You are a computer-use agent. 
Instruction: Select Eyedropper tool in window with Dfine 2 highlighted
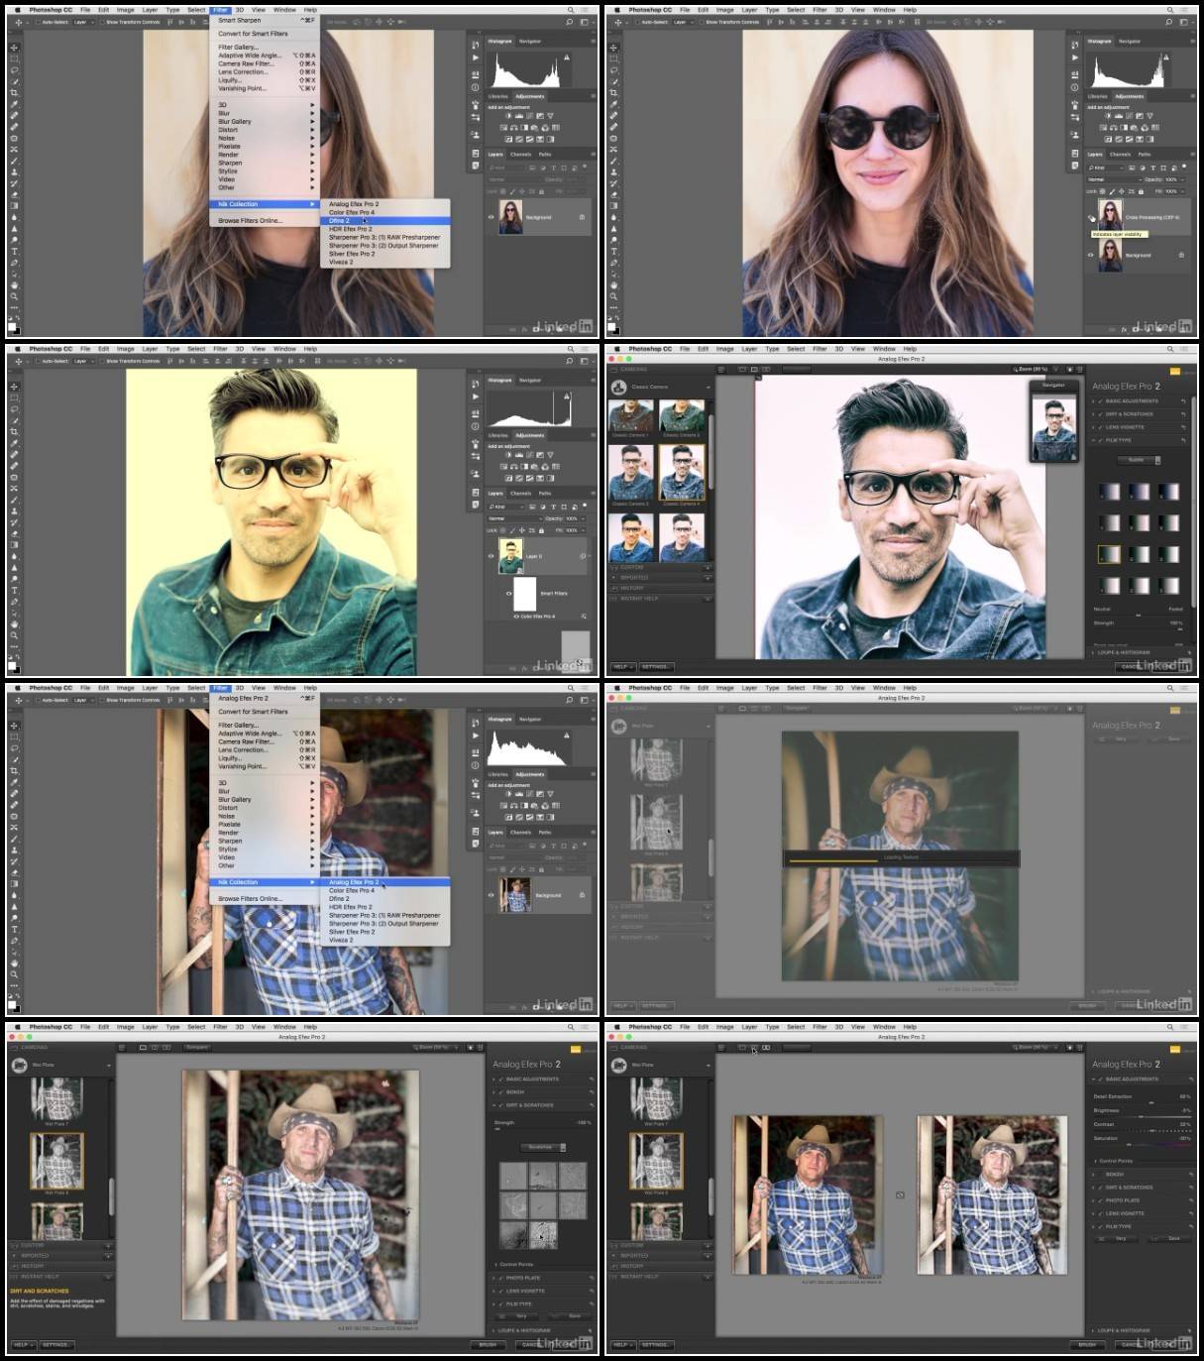(14, 104)
